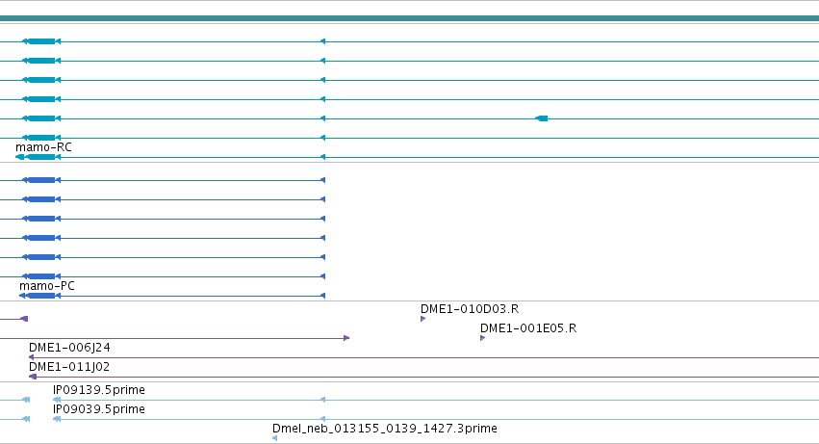
Task: Click the thick coding block of mamo-PC
Action: click(x=41, y=296)
